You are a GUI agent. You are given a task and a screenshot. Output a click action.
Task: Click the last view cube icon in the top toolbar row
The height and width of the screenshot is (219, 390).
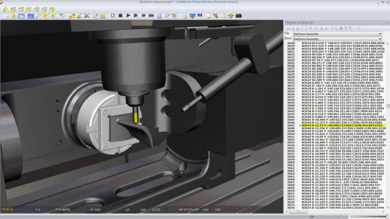click(52, 10)
